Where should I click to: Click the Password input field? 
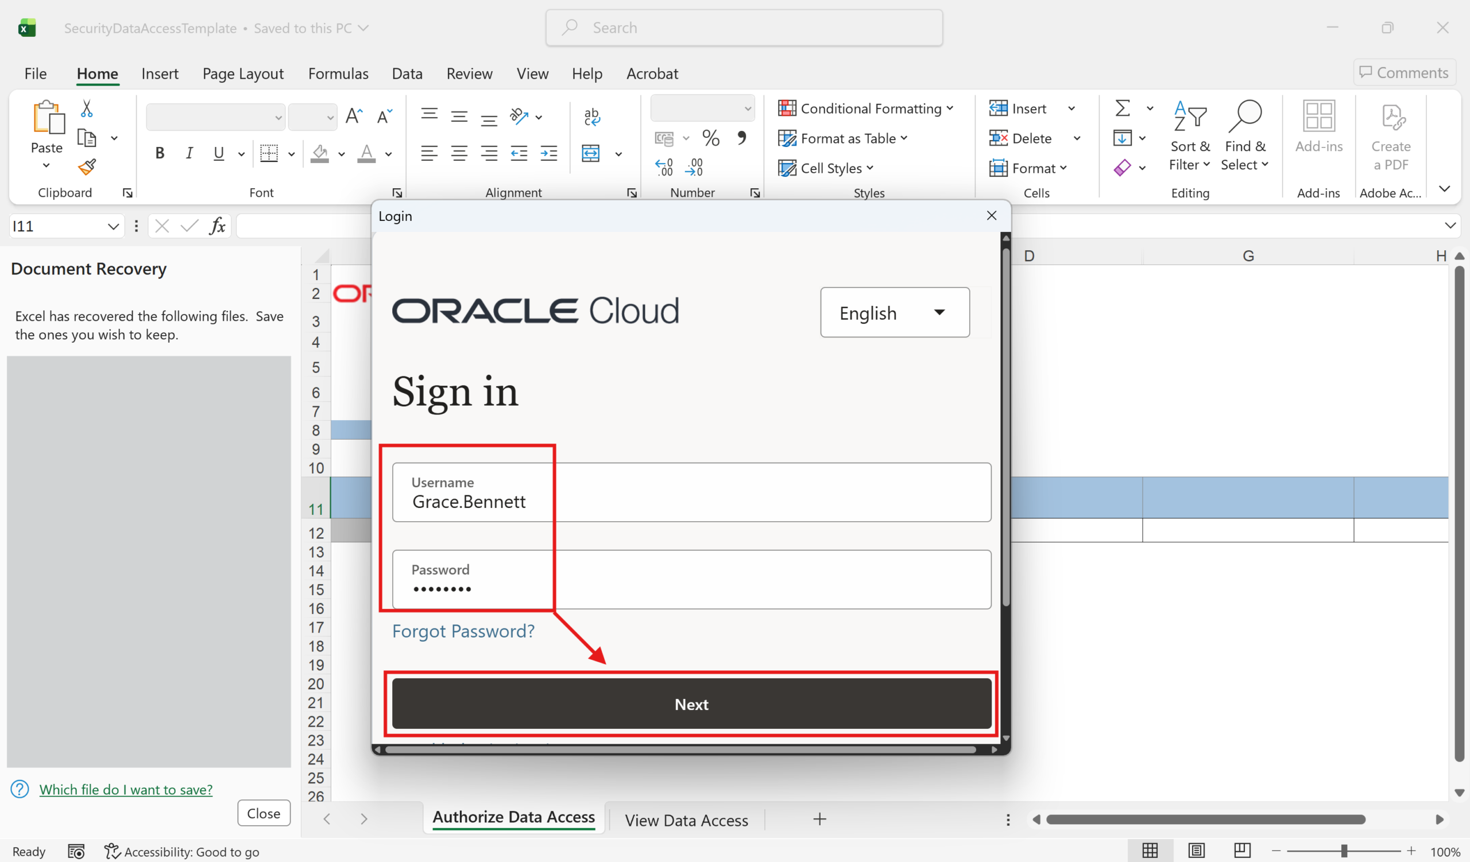point(691,579)
